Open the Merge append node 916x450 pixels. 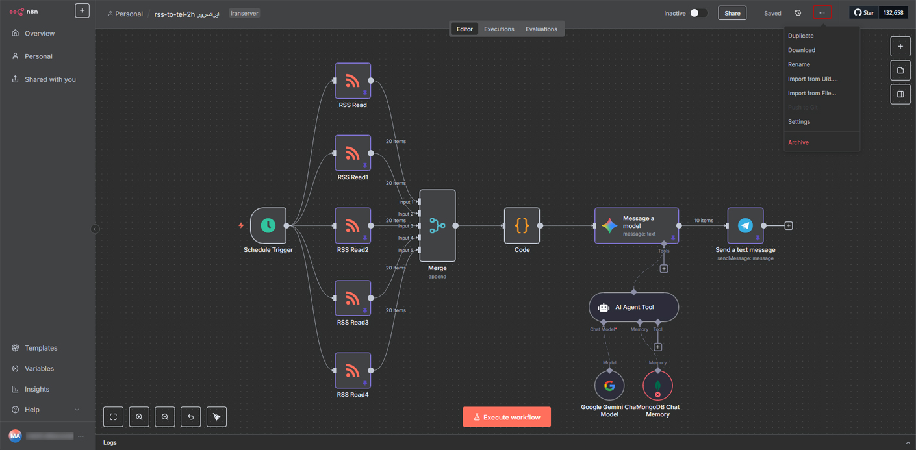click(437, 226)
